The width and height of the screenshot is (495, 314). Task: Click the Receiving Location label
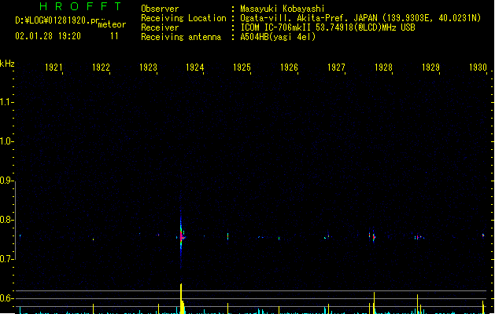[183, 18]
